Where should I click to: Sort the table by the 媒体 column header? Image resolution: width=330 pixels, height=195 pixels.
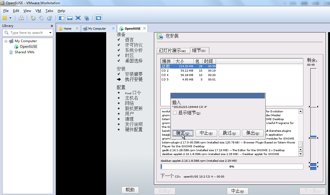[x=167, y=61]
